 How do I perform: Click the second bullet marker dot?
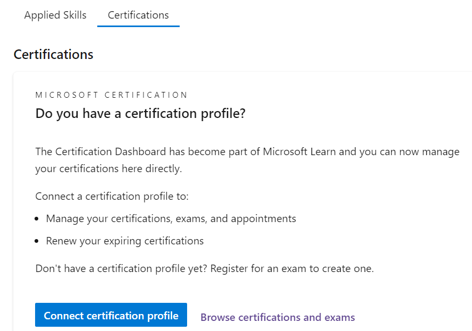coord(37,241)
